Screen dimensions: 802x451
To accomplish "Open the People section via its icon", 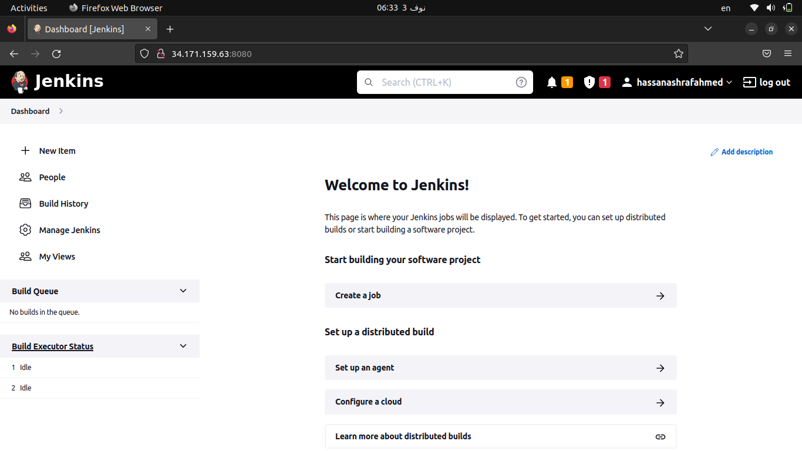I will click(25, 177).
